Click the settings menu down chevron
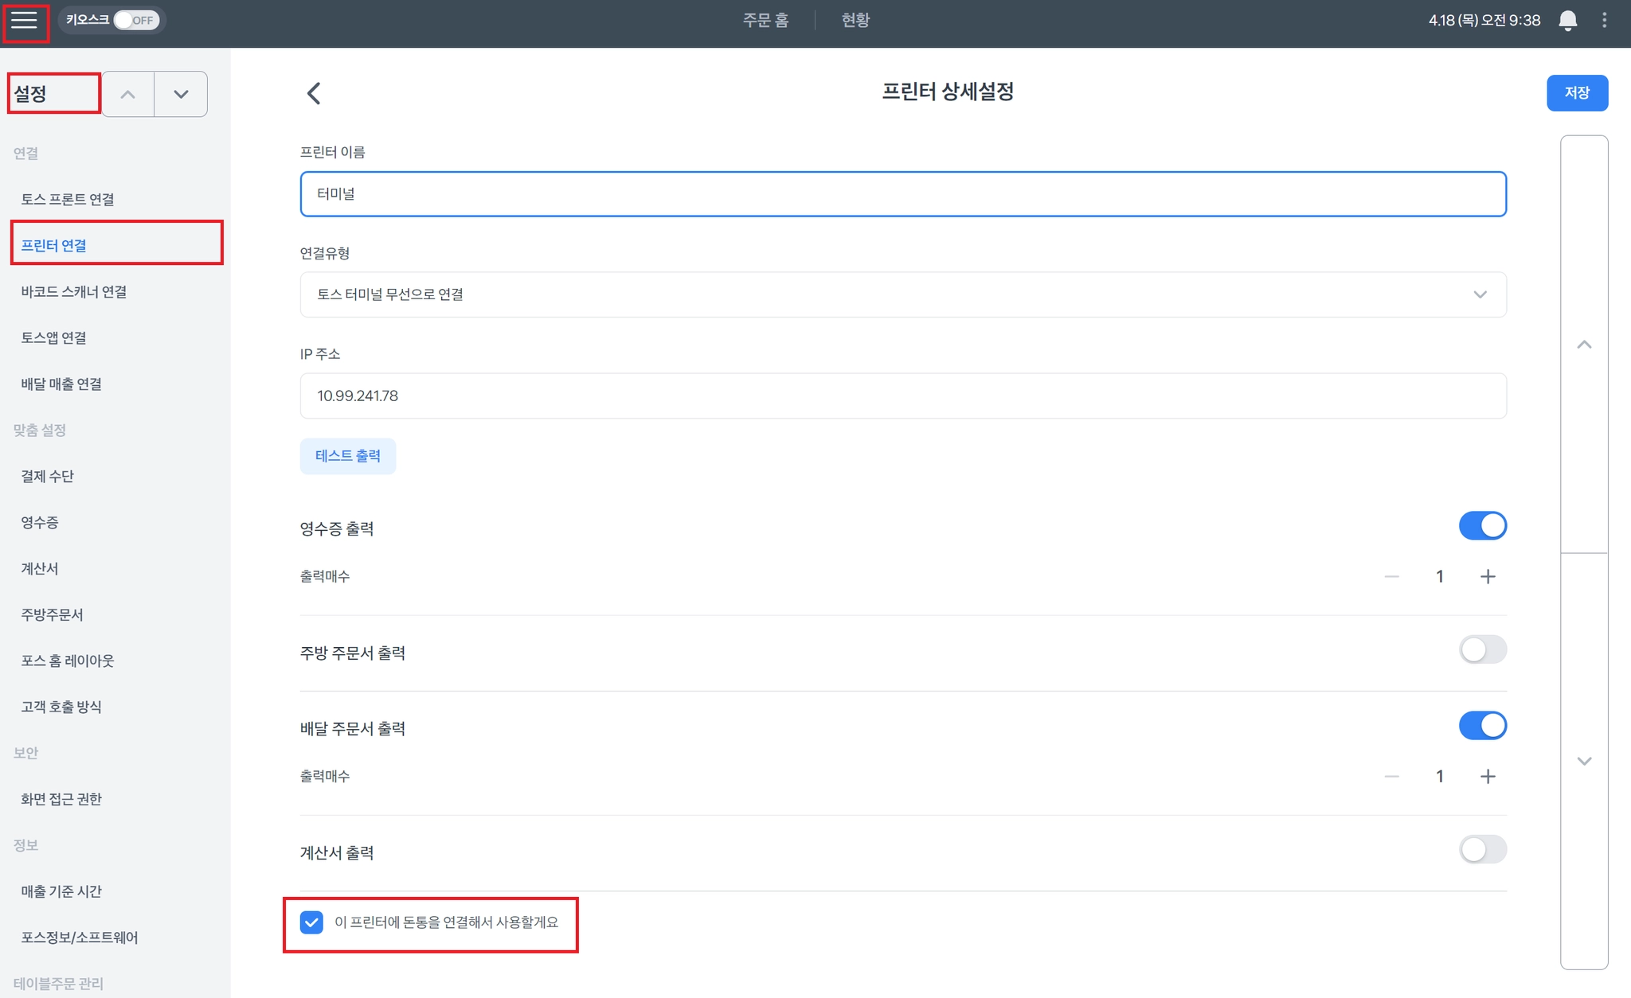This screenshot has width=1631, height=998. [181, 94]
